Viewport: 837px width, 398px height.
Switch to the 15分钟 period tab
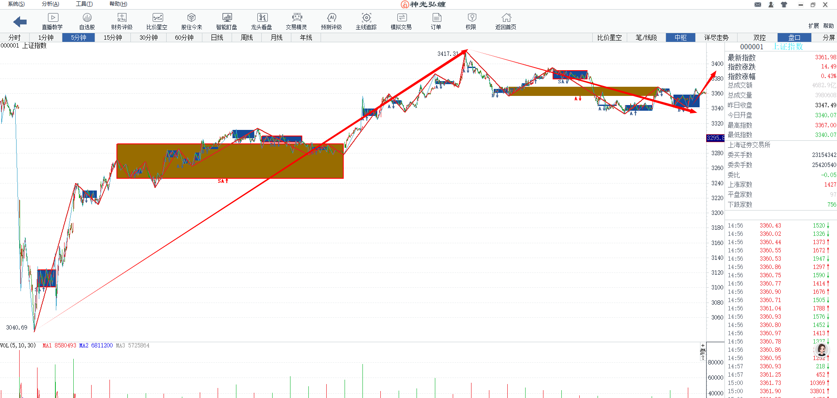tap(113, 37)
